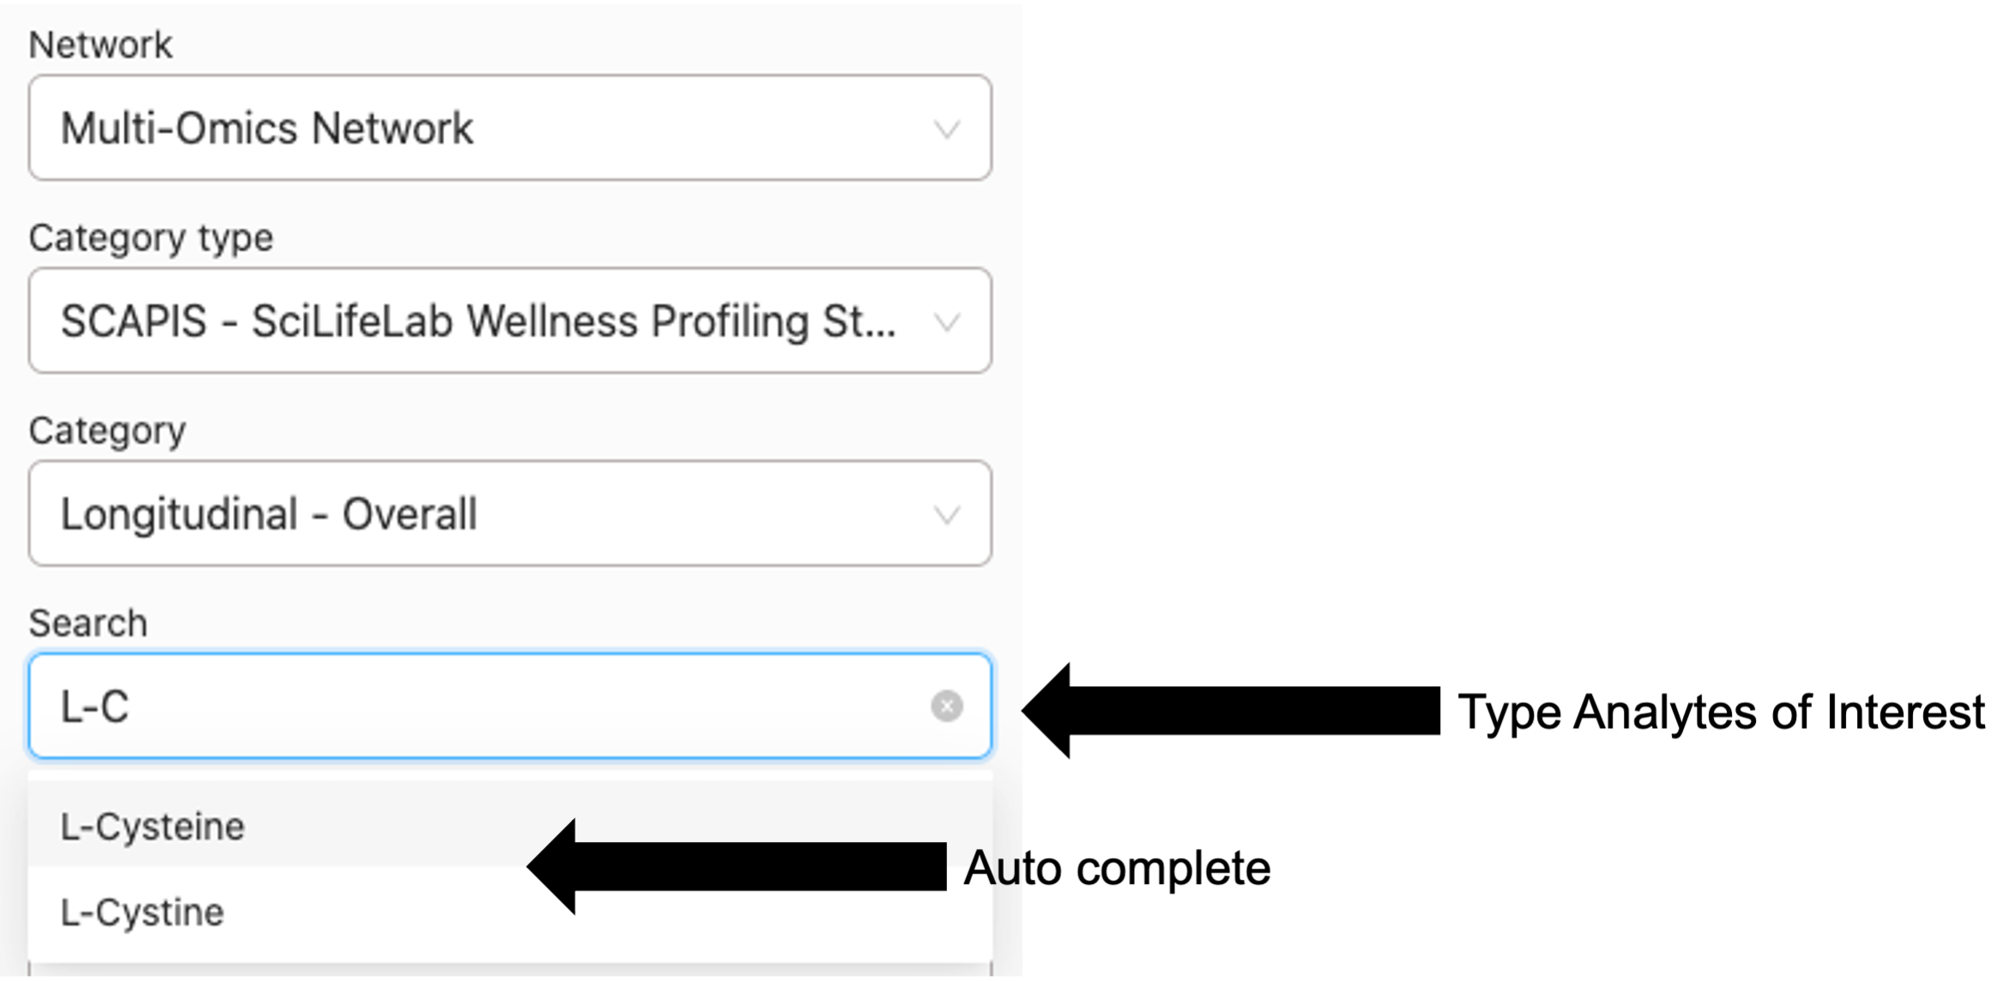This screenshot has width=2003, height=981.
Task: Click blank space right of L-Cysteine option
Action: (x=386, y=826)
